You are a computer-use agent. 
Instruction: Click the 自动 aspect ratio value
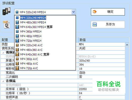(x=82, y=73)
